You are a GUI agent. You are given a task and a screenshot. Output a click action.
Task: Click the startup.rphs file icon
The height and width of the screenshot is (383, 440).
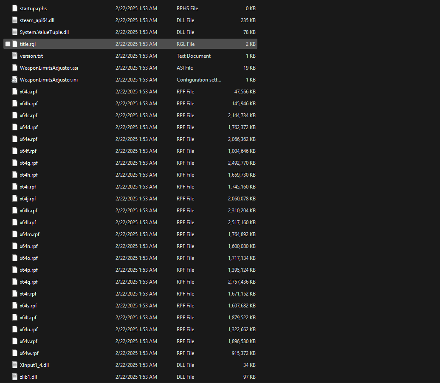15,8
